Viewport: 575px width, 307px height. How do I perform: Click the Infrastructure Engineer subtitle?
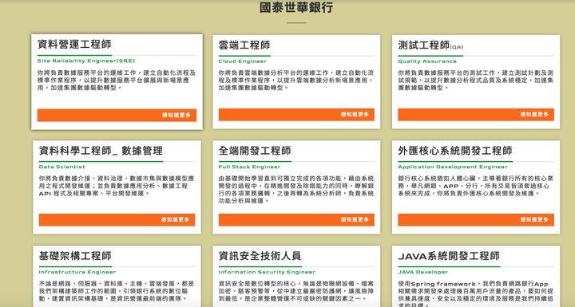pos(77,272)
